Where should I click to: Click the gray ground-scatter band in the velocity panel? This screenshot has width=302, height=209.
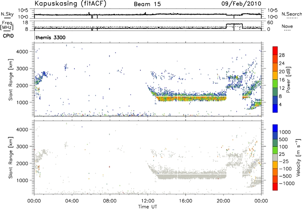(x=192, y=176)
